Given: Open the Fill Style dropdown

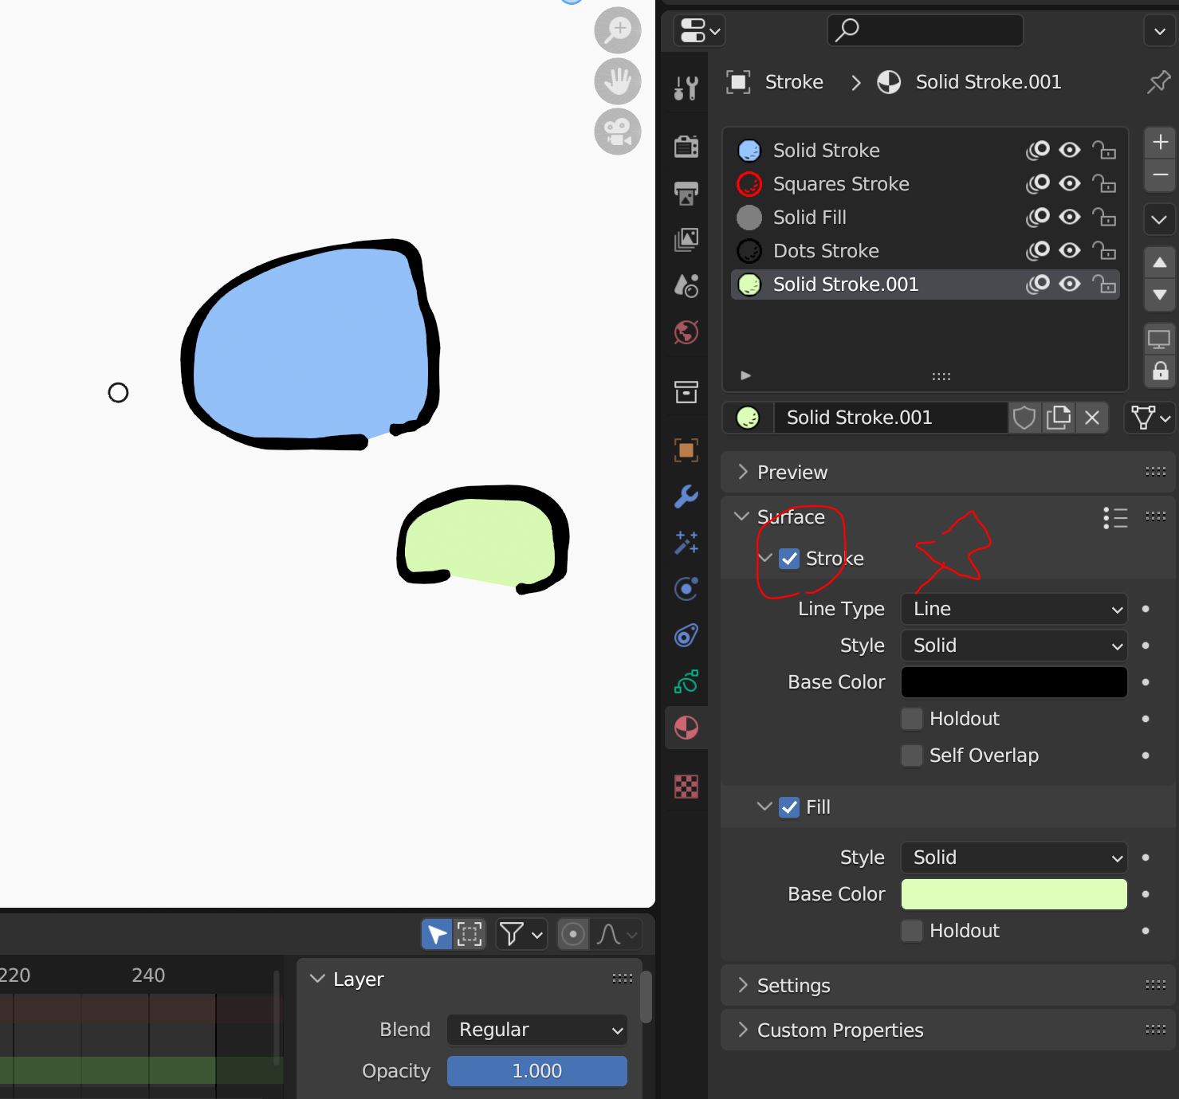Looking at the screenshot, I should click(x=1014, y=858).
